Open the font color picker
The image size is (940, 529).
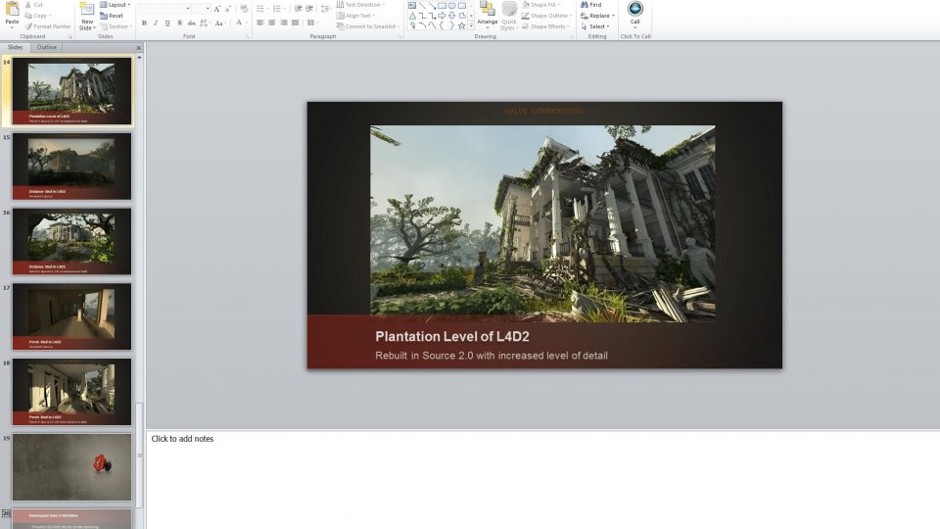click(x=240, y=23)
